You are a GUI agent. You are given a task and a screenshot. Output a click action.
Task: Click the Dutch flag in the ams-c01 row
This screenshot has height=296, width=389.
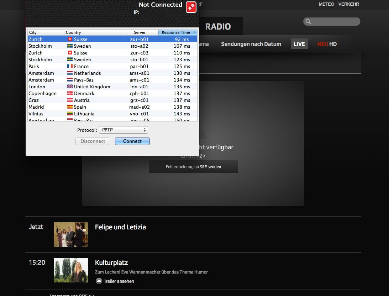[70, 80]
